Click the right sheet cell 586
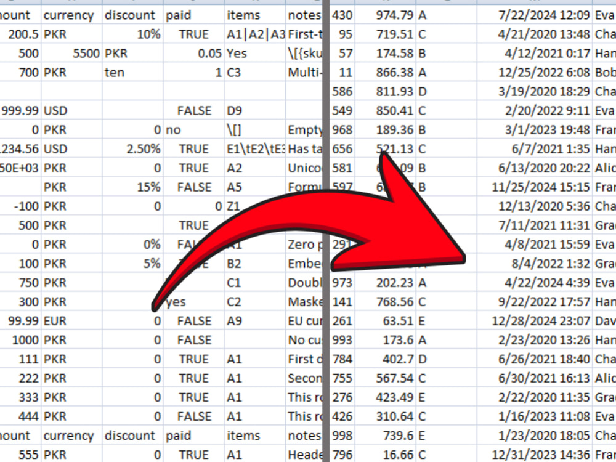The height and width of the screenshot is (462, 616). tap(342, 92)
